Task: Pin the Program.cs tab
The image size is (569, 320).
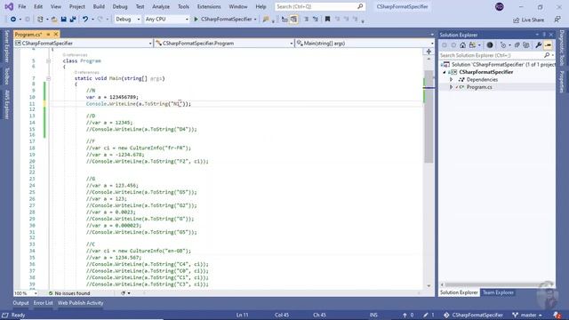Action: 48,35
